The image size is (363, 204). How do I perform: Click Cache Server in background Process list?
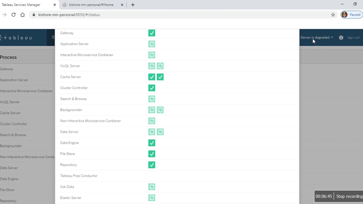10,113
